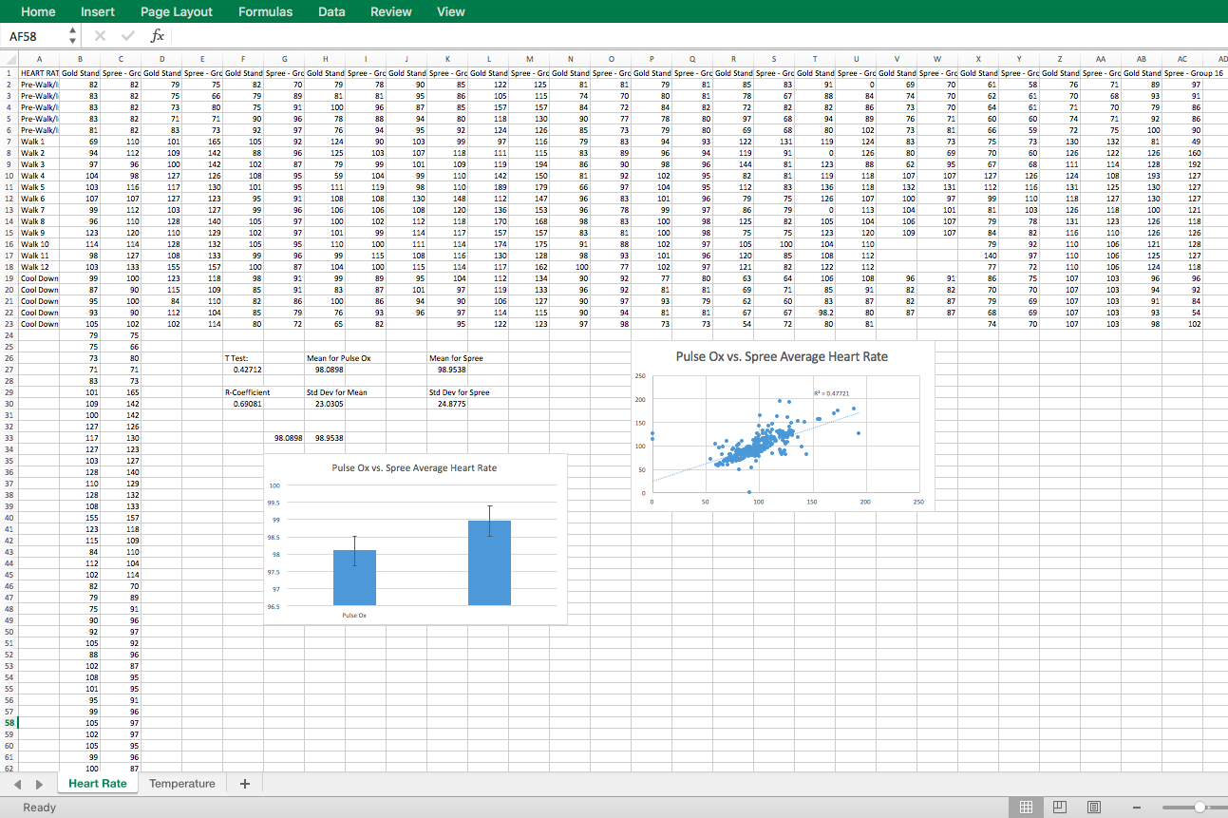Click the confirm entry checkmark icon
Image resolution: width=1228 pixels, height=818 pixels.
point(127,36)
